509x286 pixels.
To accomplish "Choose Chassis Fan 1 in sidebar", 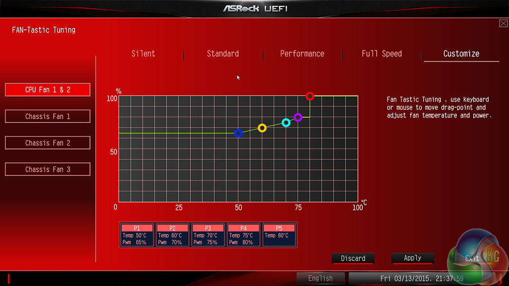I will 48,116.
